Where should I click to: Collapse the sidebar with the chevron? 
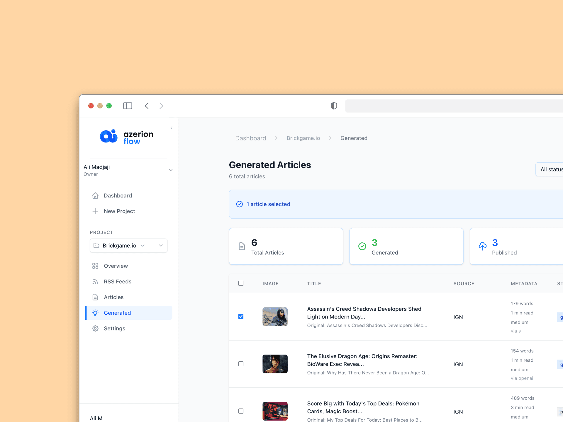[x=171, y=128]
